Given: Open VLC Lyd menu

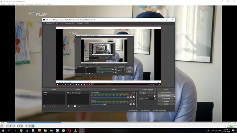Looking at the screenshot, I should tap(17, 4).
